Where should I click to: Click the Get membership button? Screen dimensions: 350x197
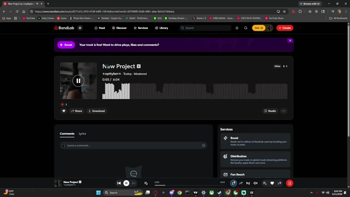click(x=259, y=28)
